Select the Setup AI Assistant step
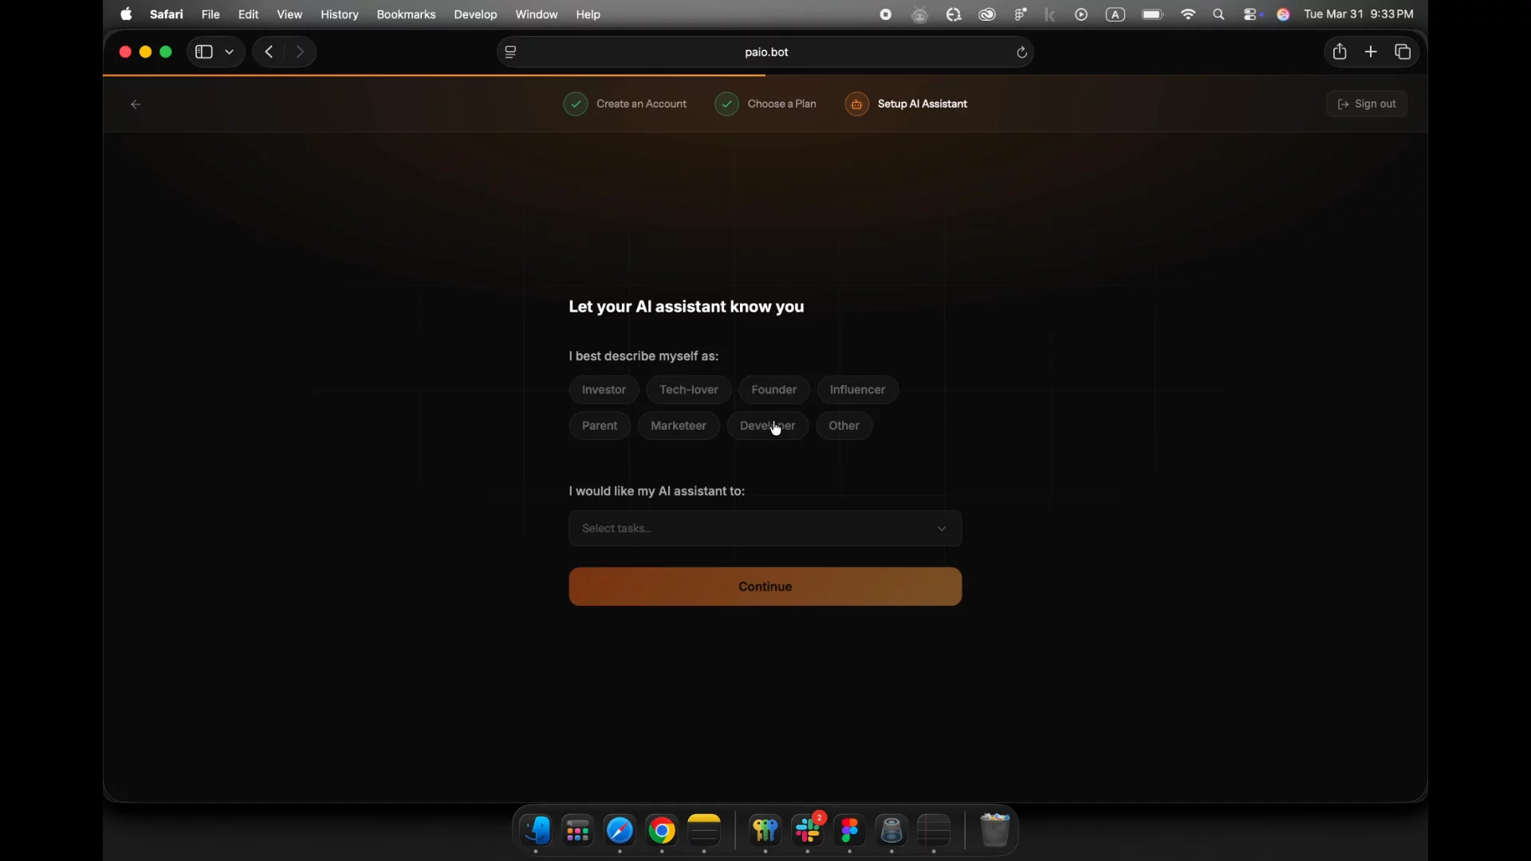Screen dimensions: 1531x861 point(907,104)
